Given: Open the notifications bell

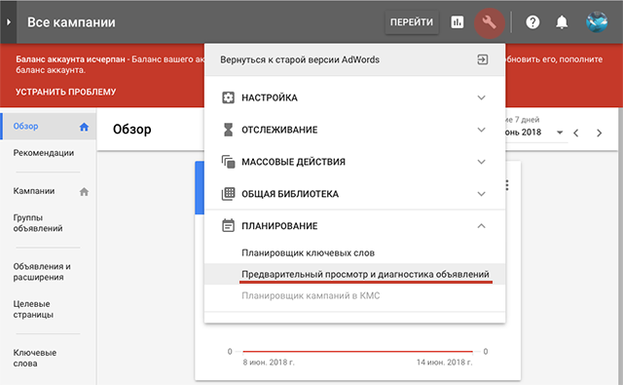Looking at the screenshot, I should tap(562, 22).
